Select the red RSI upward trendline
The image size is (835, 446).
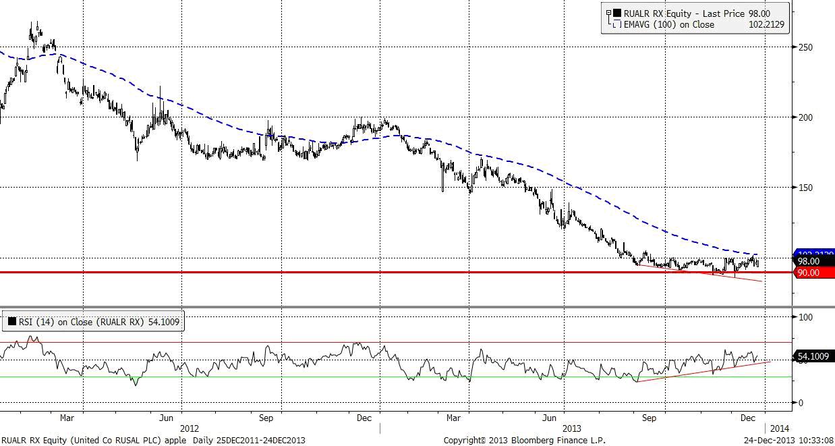(x=701, y=372)
